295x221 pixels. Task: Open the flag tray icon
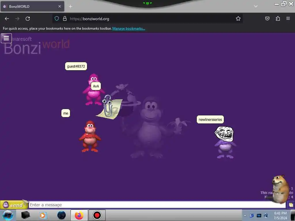click(x=252, y=216)
